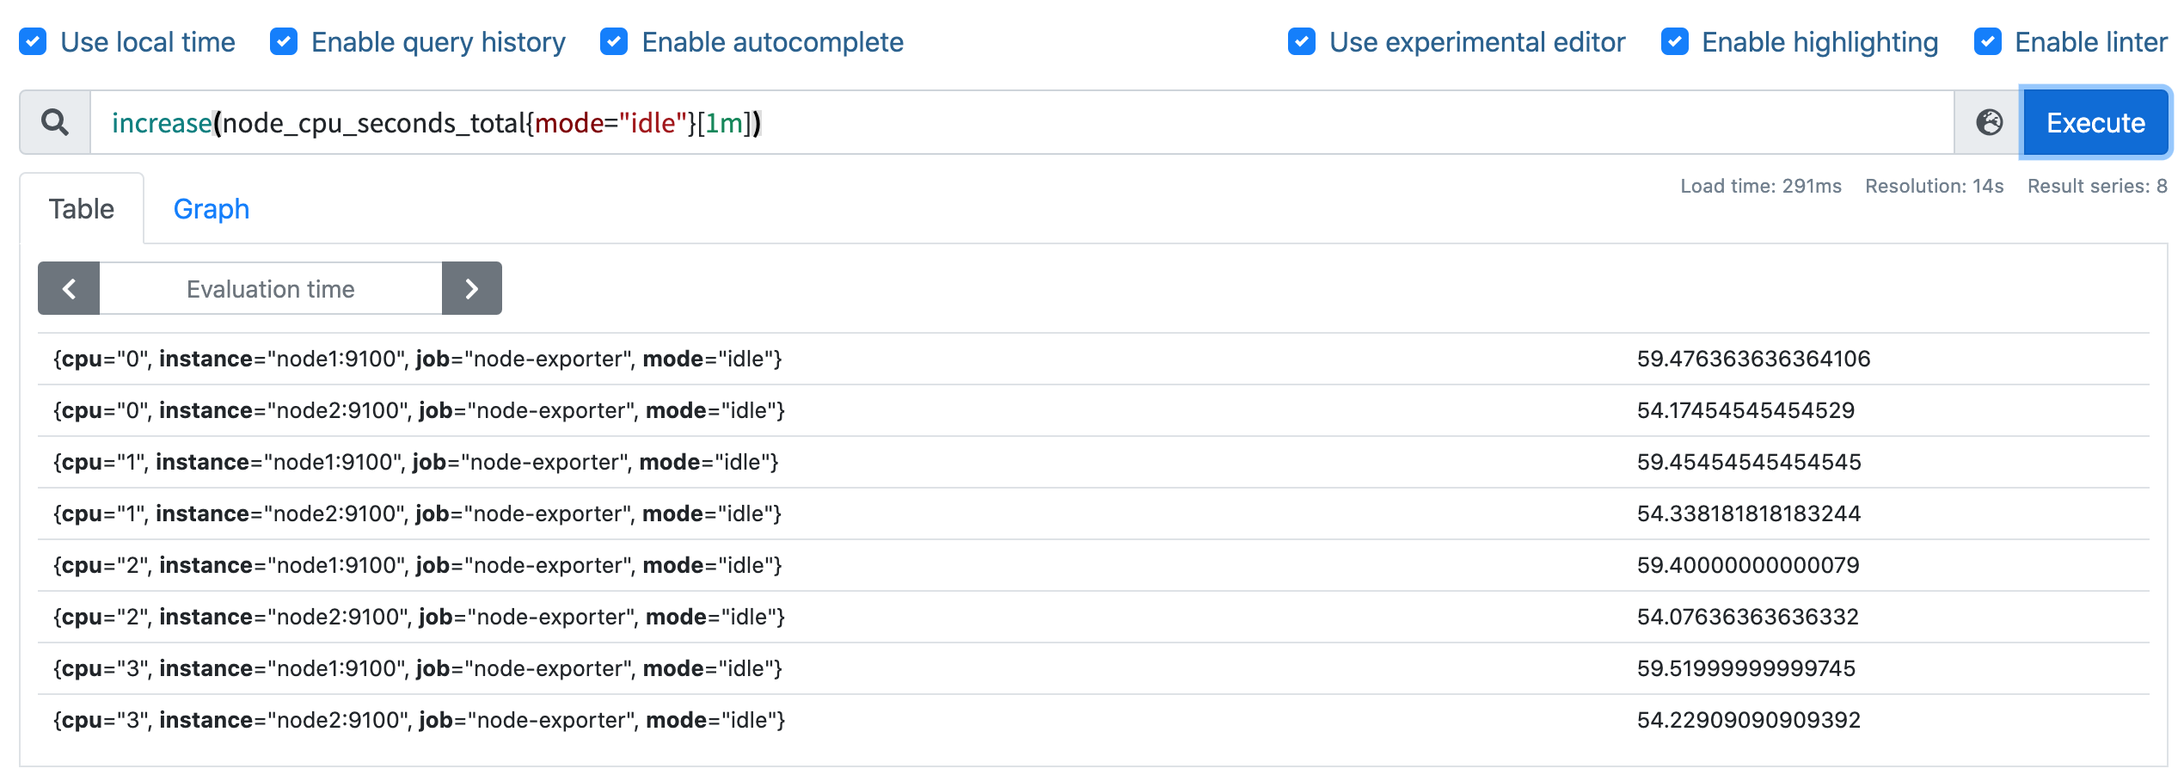Disable the Use experimental editor option

pos(1300,40)
